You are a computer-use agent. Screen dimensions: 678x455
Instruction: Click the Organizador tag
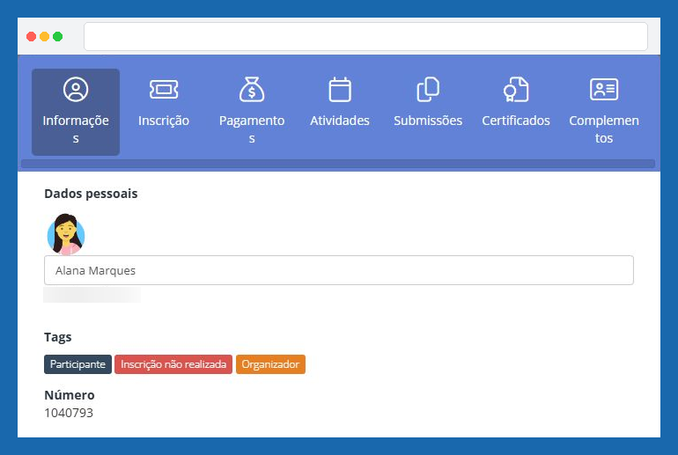click(270, 364)
